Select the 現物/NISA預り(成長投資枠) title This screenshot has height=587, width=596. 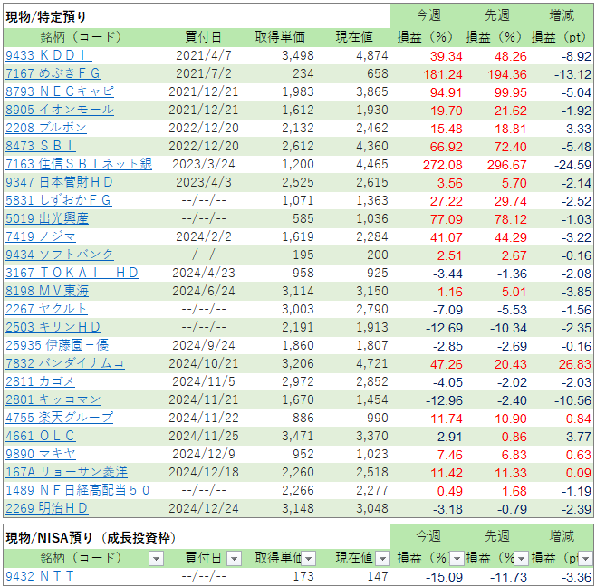point(91,538)
